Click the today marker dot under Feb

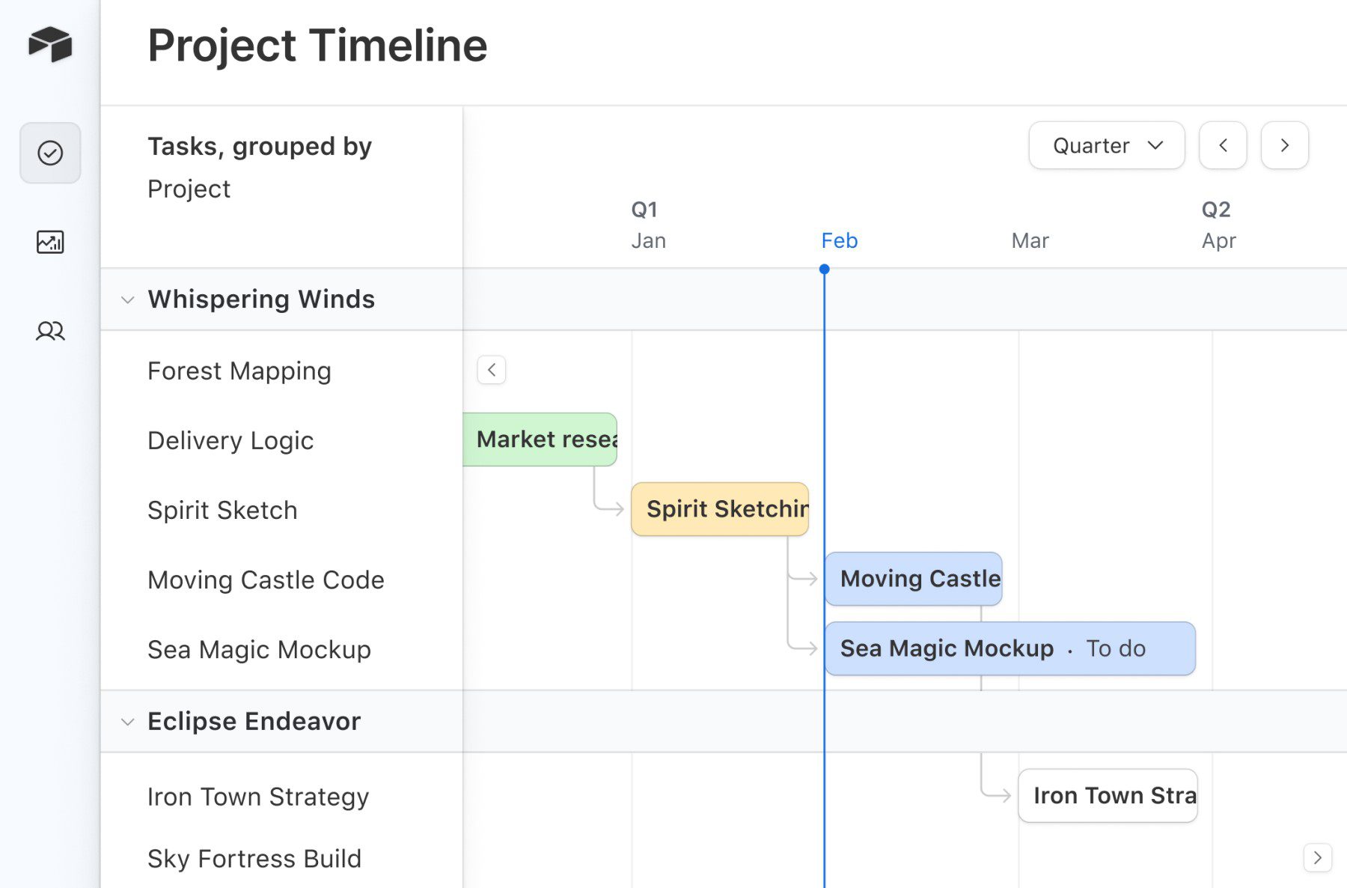(825, 267)
